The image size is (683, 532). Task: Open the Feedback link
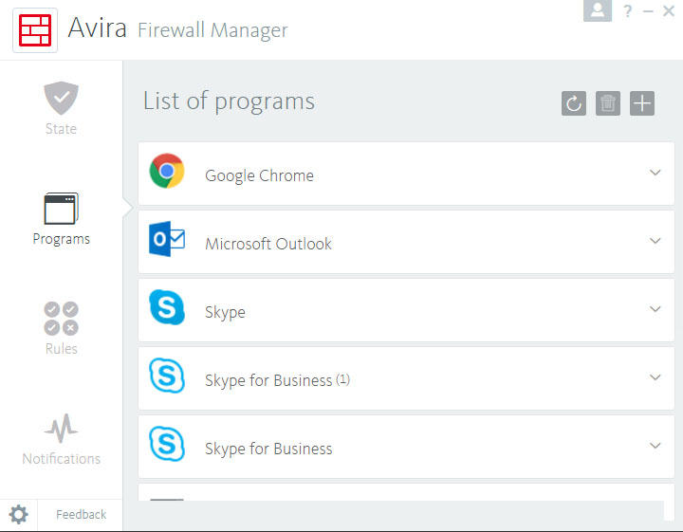[x=81, y=515]
